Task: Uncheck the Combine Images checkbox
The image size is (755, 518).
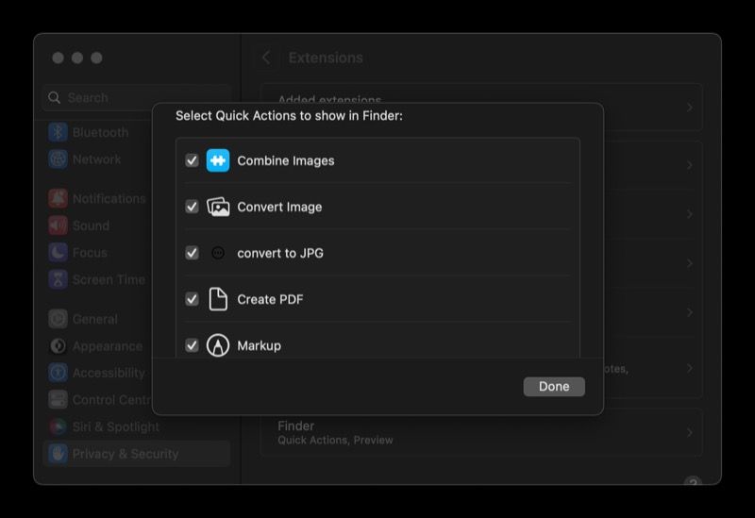Action: pyautogui.click(x=192, y=160)
